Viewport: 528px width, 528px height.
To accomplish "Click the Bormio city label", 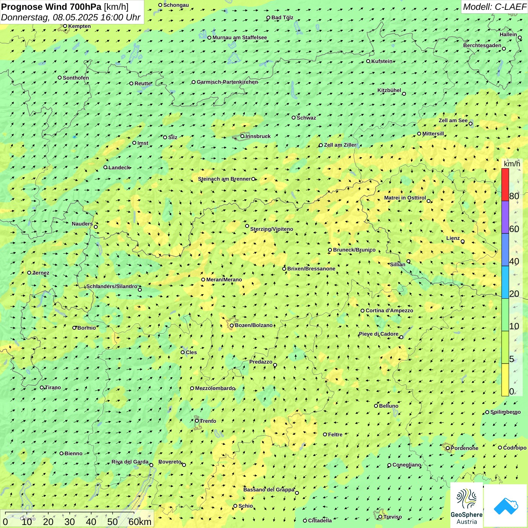I will [x=86, y=328].
